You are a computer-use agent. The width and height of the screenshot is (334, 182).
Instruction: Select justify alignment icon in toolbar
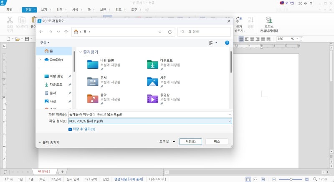coord(241,39)
